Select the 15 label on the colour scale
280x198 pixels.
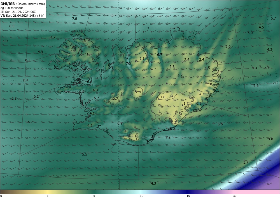[x=188, y=196]
